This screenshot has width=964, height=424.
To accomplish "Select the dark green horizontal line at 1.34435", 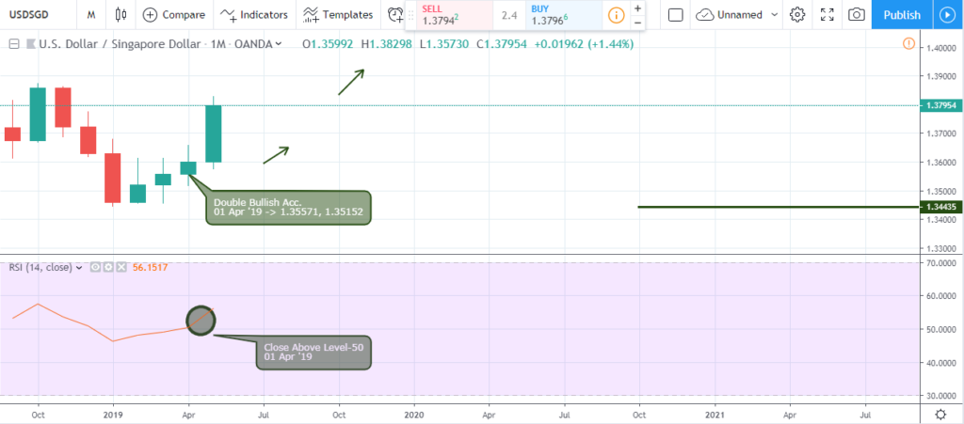I will [779, 207].
